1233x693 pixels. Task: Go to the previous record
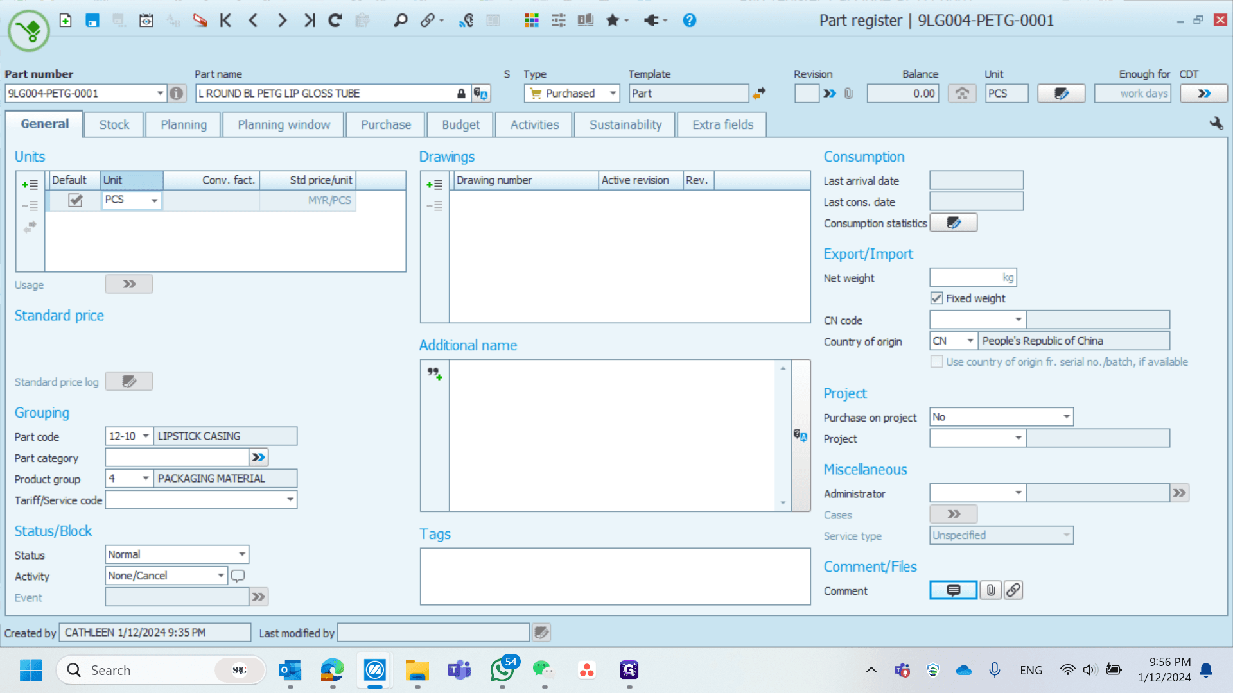point(254,21)
